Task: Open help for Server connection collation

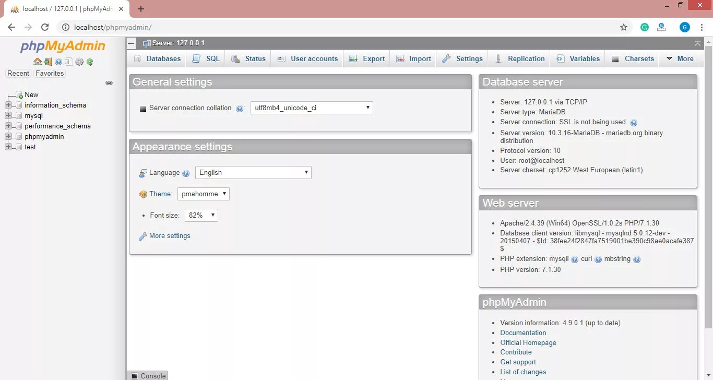Action: [x=240, y=109]
